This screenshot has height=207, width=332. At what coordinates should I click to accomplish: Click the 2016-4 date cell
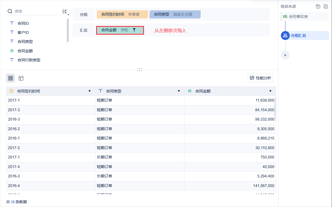click(51, 186)
